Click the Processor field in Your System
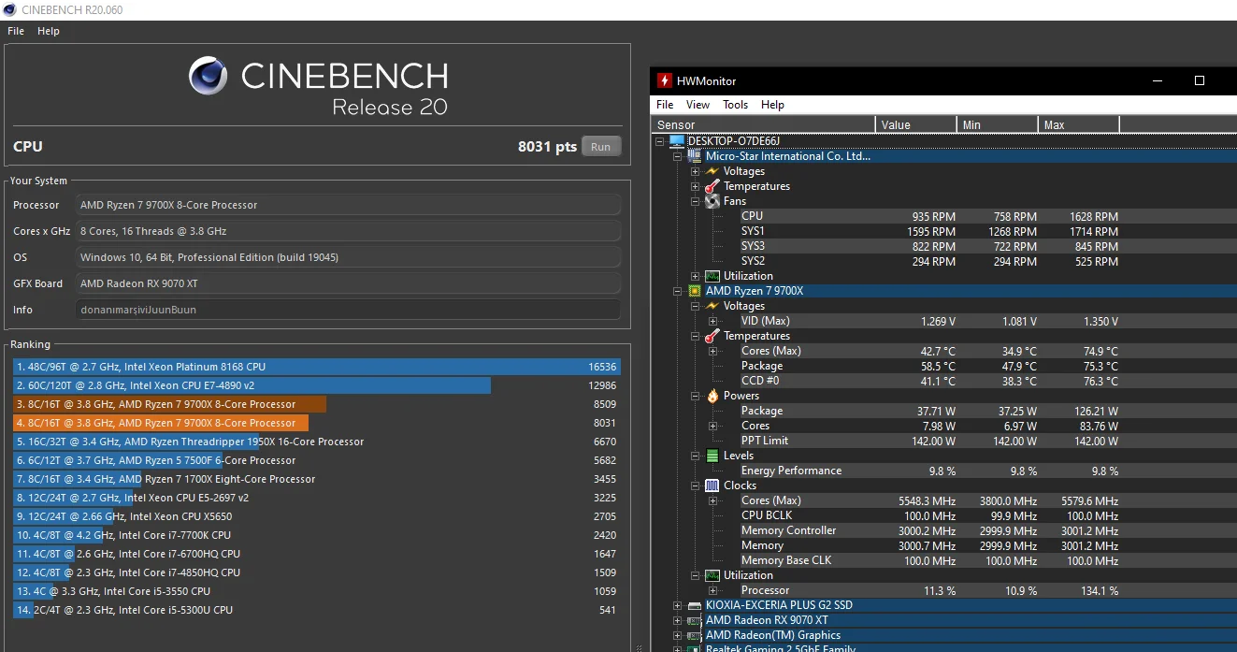The image size is (1237, 652). 348,205
